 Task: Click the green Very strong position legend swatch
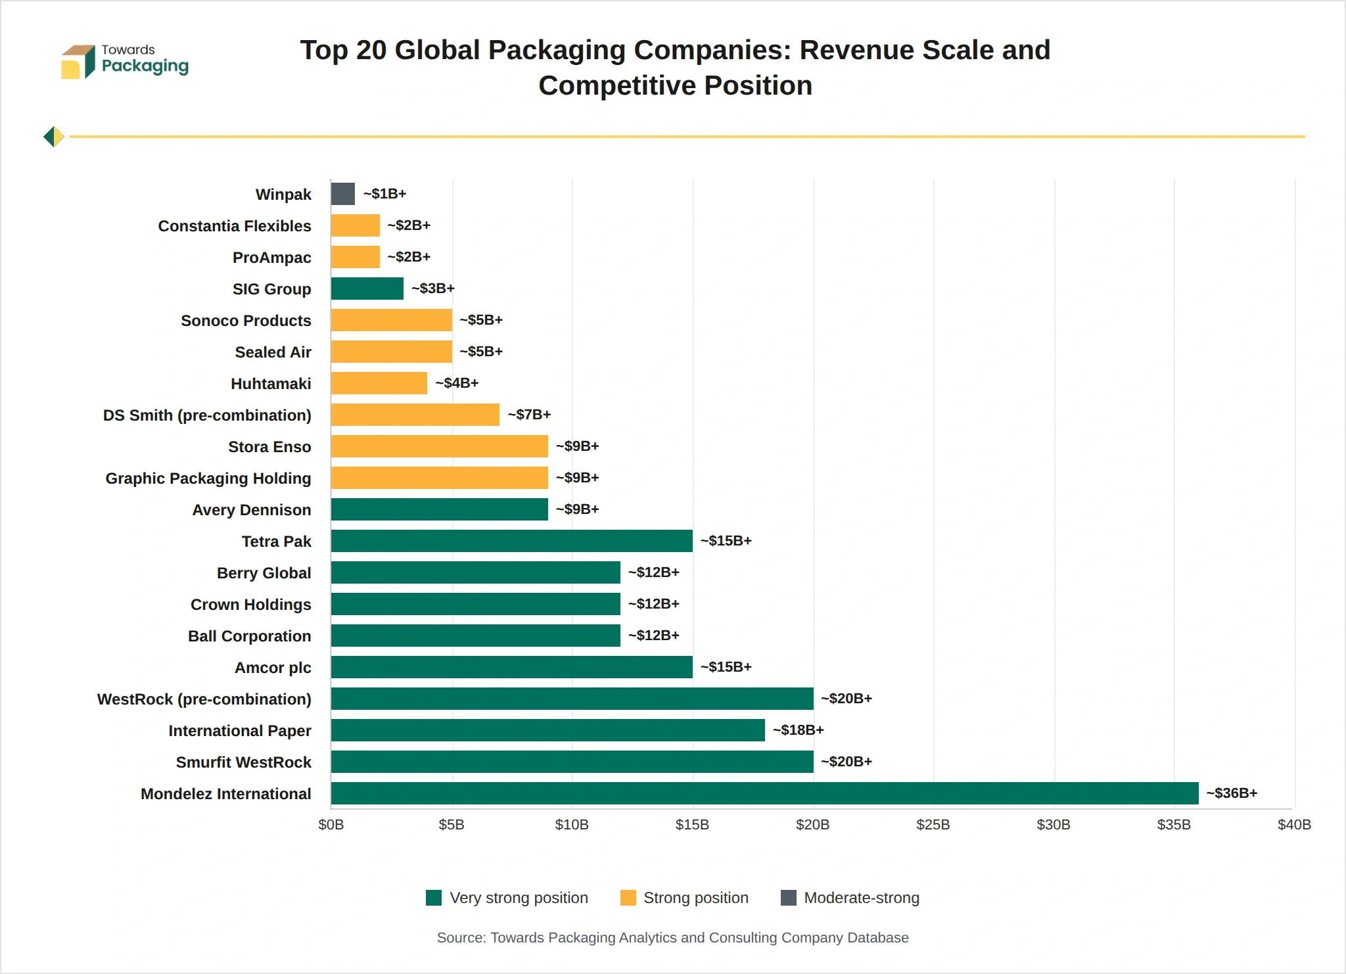pos(434,898)
